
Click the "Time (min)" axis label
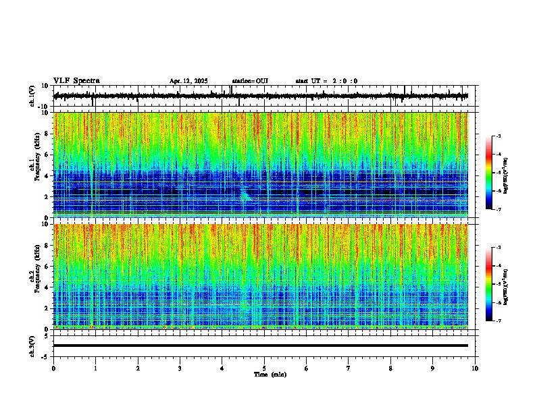click(270, 375)
